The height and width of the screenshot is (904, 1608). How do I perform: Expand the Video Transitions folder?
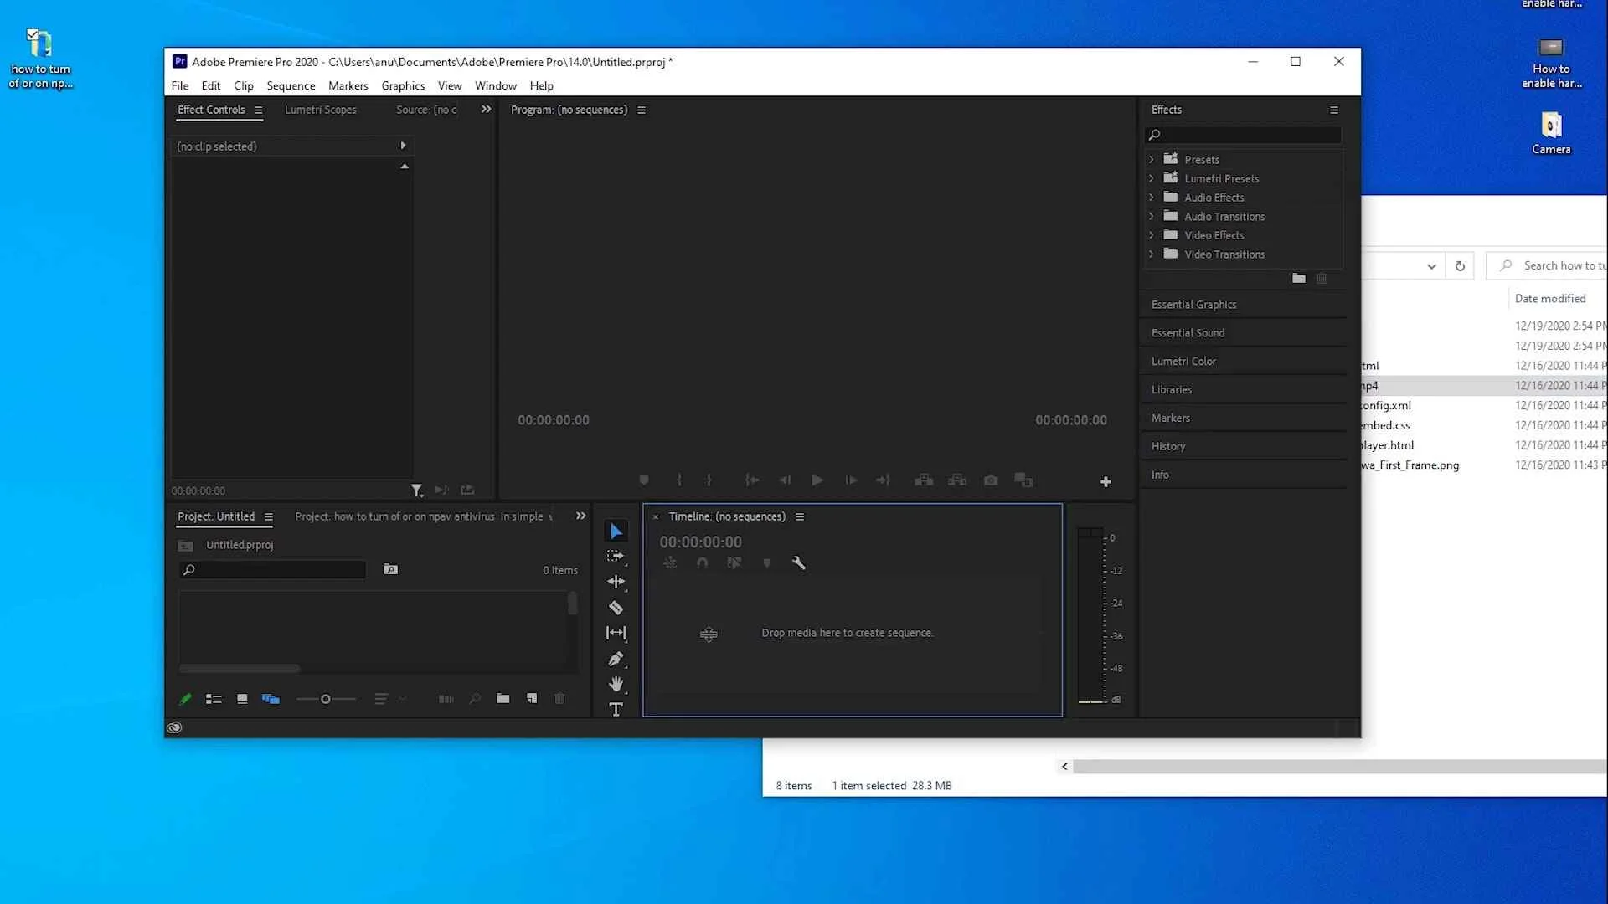pyautogui.click(x=1152, y=254)
